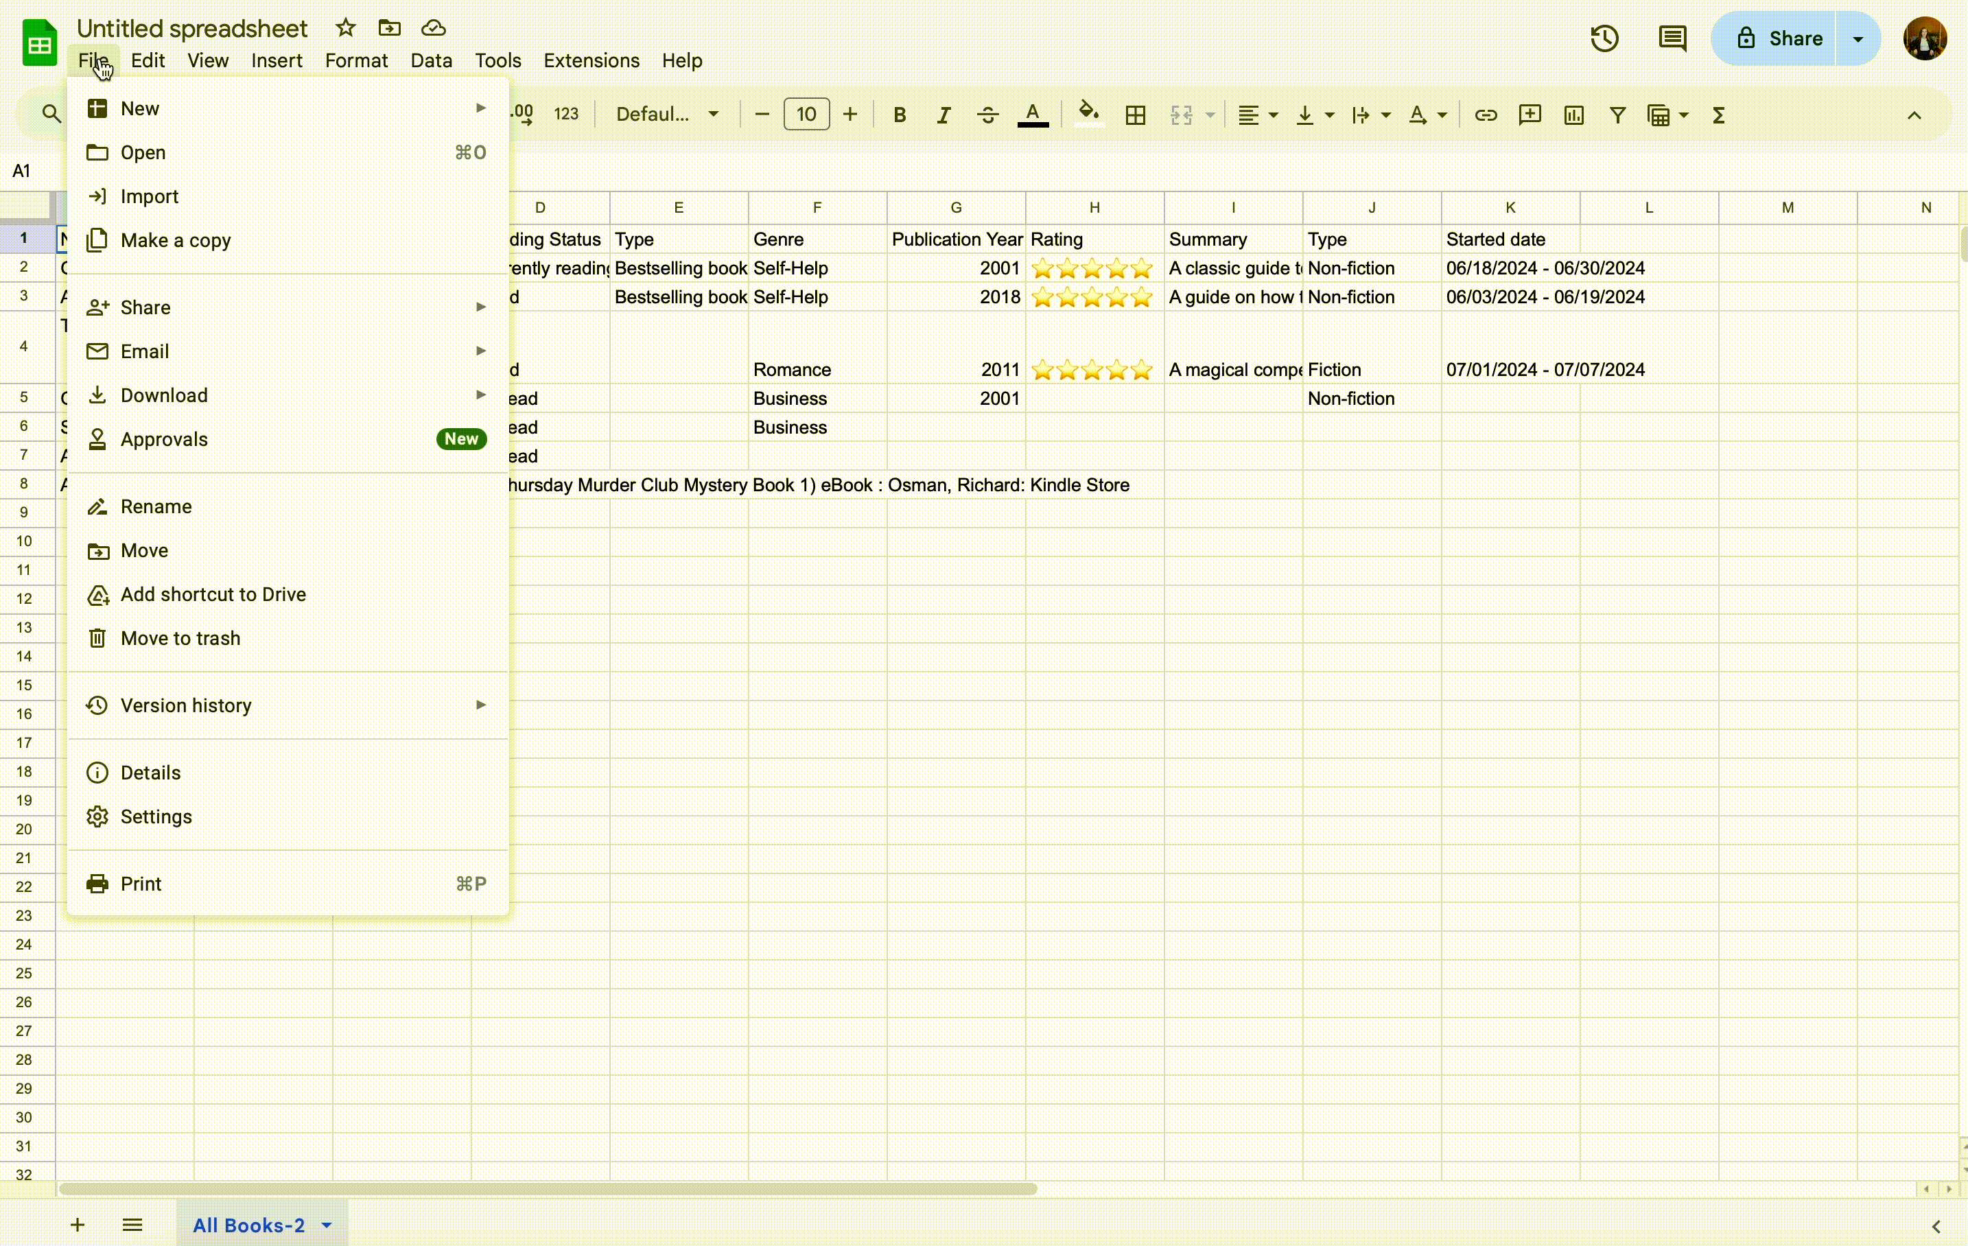The width and height of the screenshot is (1968, 1246).
Task: Open the Data menu
Action: click(431, 60)
